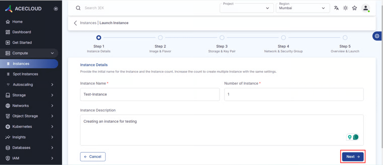Toggle the light/dark theme sun icon
Screen dimensions: 383x165
click(345, 8)
